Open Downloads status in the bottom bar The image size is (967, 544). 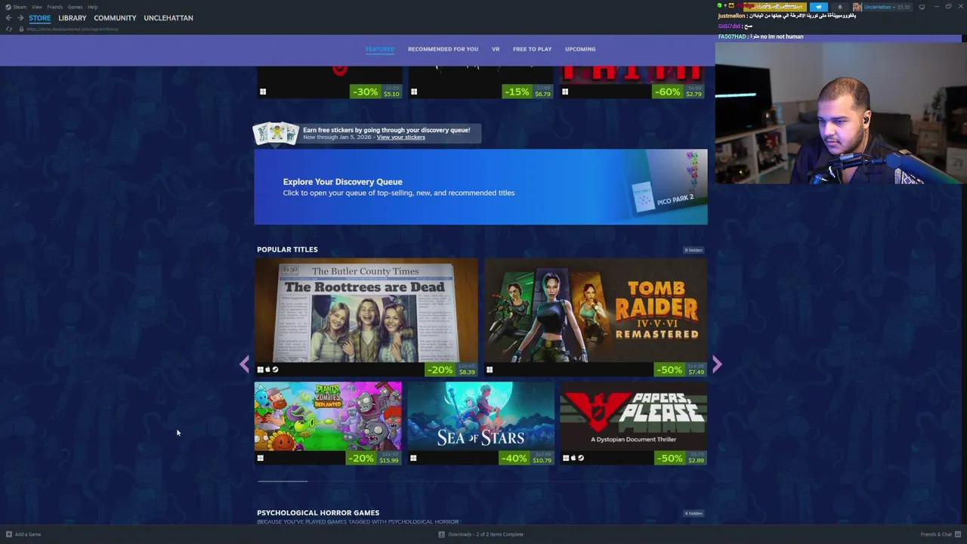click(x=481, y=534)
